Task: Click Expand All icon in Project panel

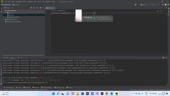Action: 34,8
